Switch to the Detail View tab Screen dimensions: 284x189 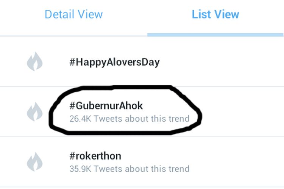click(x=73, y=15)
